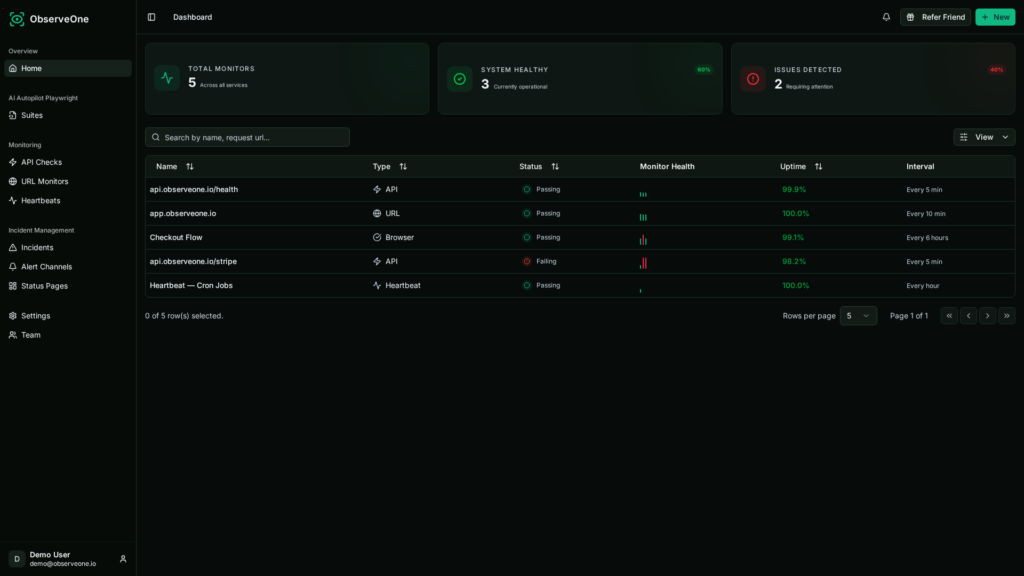Click the Page 1 of 1 label
1024x576 pixels.
[x=909, y=316]
